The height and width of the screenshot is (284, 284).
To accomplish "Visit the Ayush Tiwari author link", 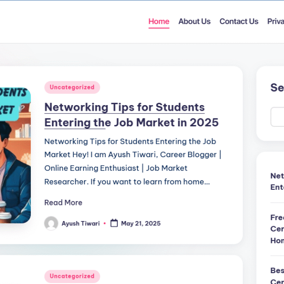I will pos(80,223).
